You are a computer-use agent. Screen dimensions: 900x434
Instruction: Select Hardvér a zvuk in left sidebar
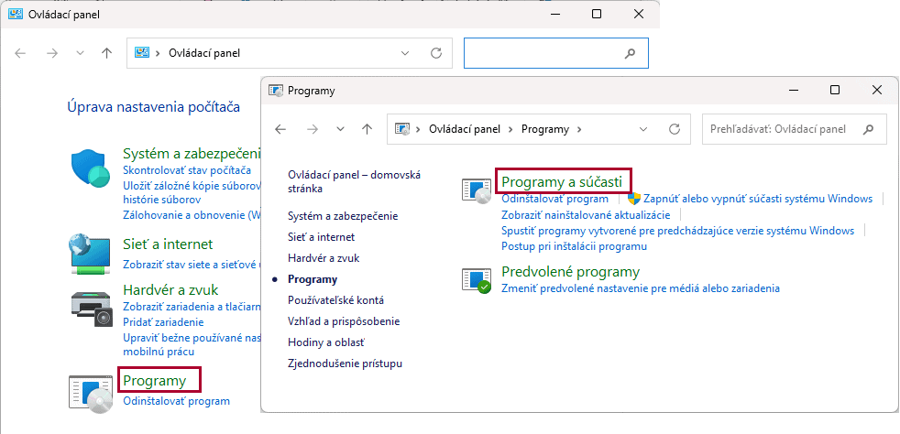[x=322, y=258]
